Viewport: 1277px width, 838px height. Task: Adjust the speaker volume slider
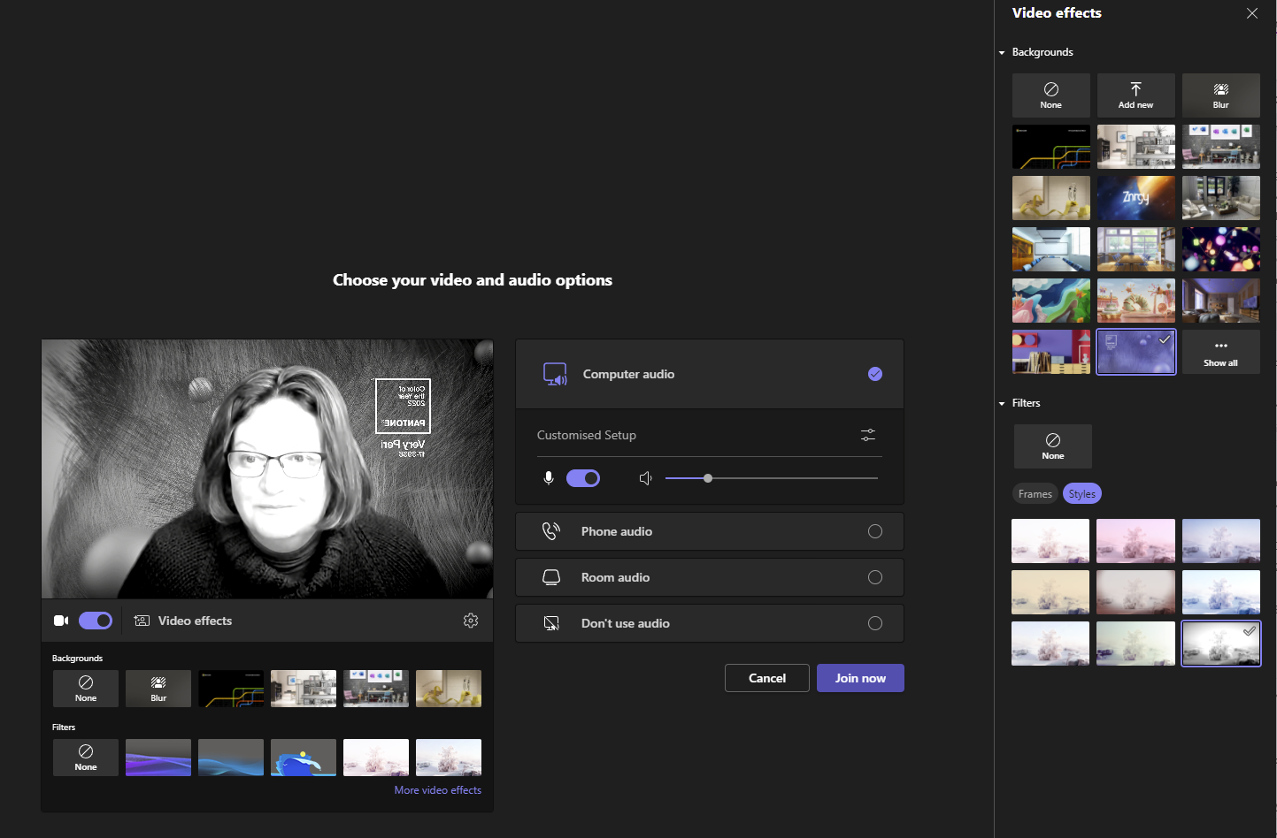coord(707,477)
